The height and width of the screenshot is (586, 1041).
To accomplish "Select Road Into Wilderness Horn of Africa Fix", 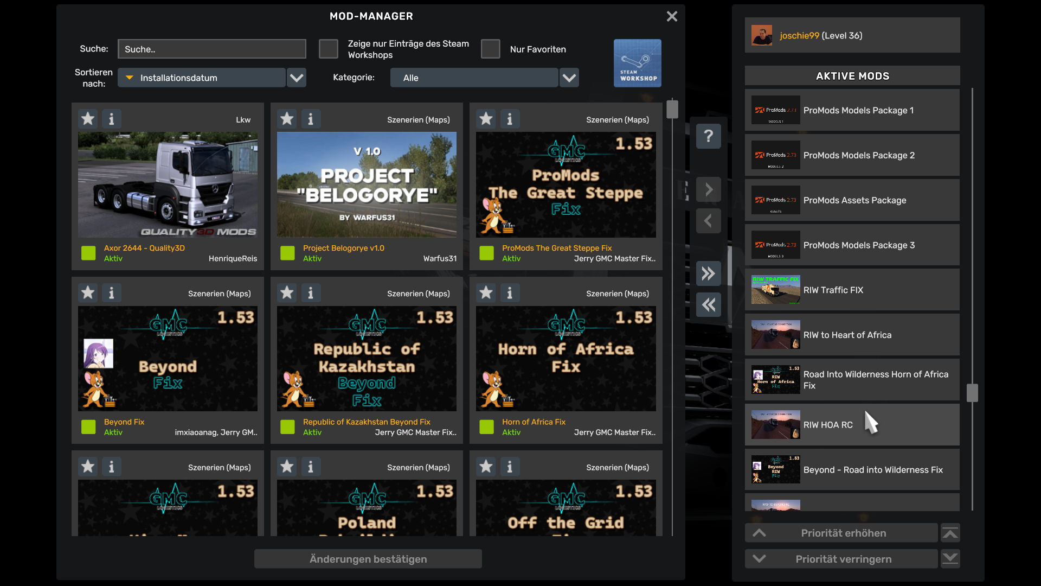I will (x=852, y=380).
